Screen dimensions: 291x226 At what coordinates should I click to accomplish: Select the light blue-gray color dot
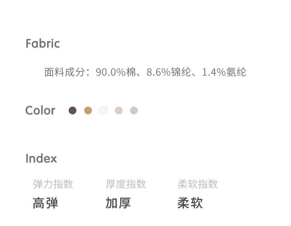tap(134, 110)
